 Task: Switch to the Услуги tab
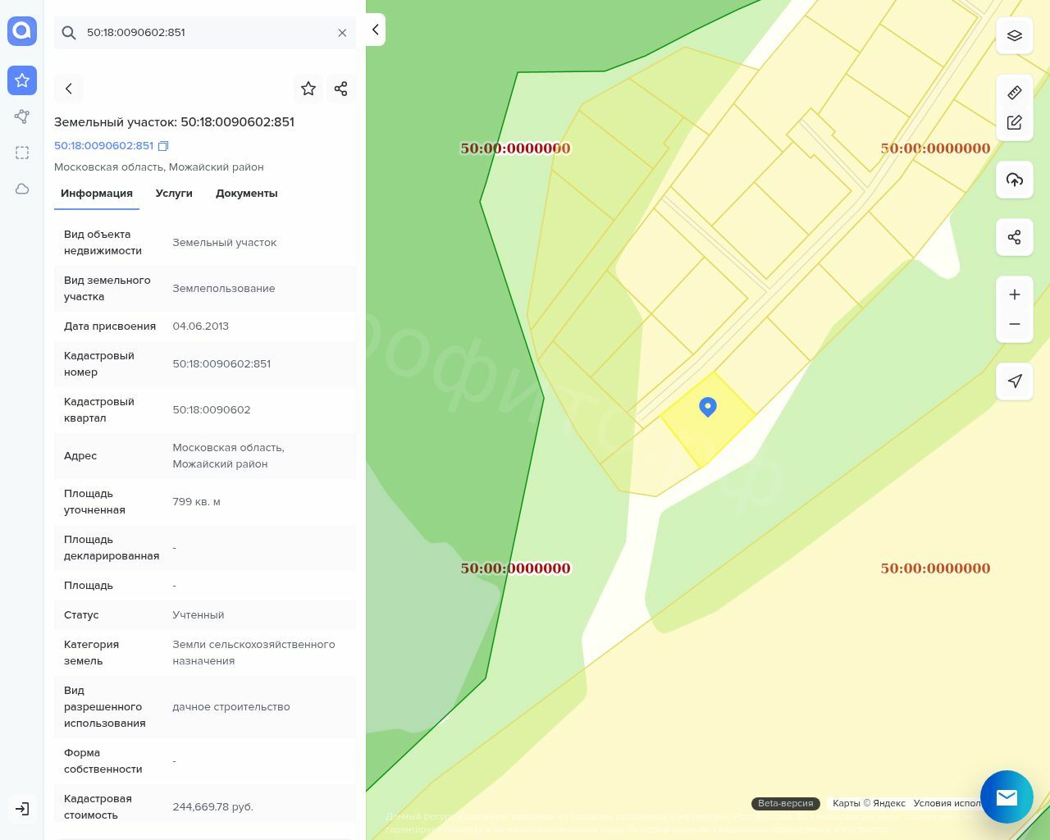pos(174,194)
